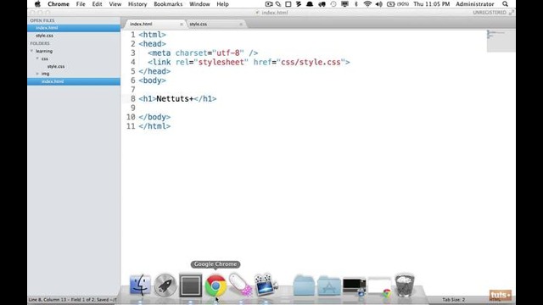Image resolution: width=543 pixels, height=305 pixels.
Task: Select index.html under Open Files
Action: pyautogui.click(x=74, y=28)
